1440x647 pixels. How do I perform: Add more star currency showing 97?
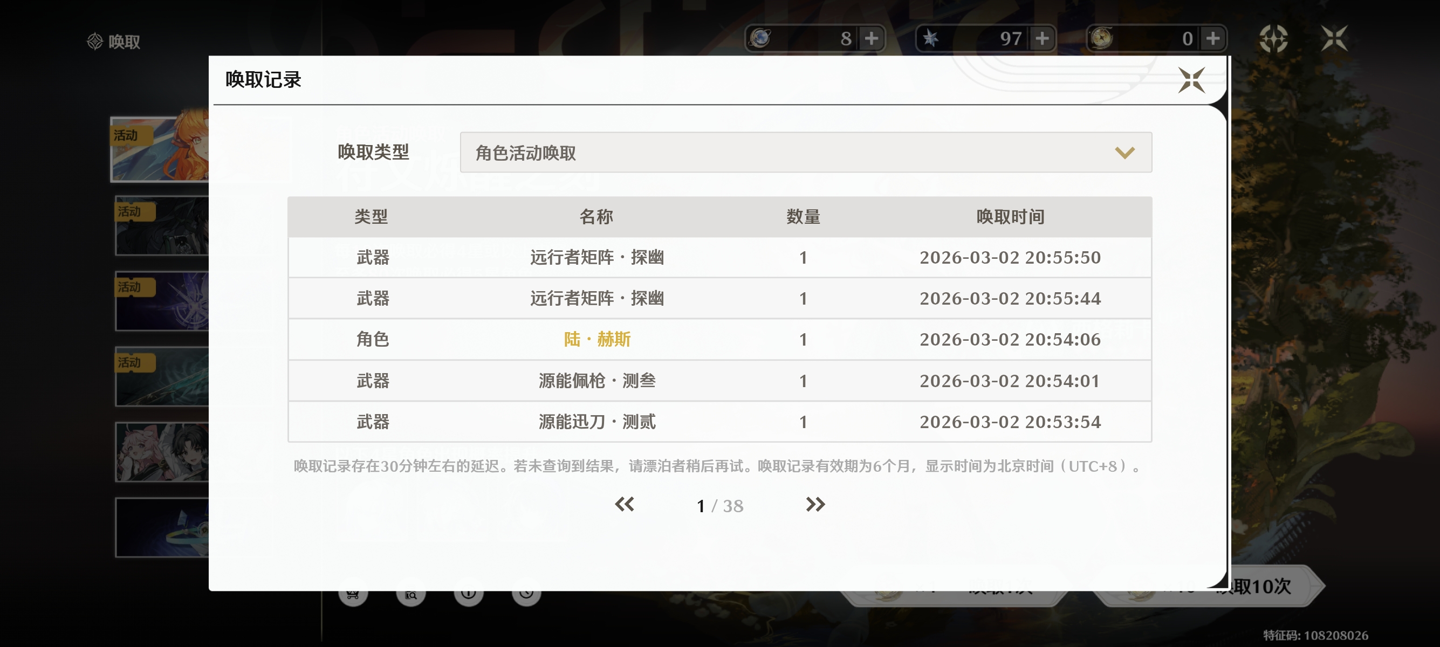point(1042,39)
